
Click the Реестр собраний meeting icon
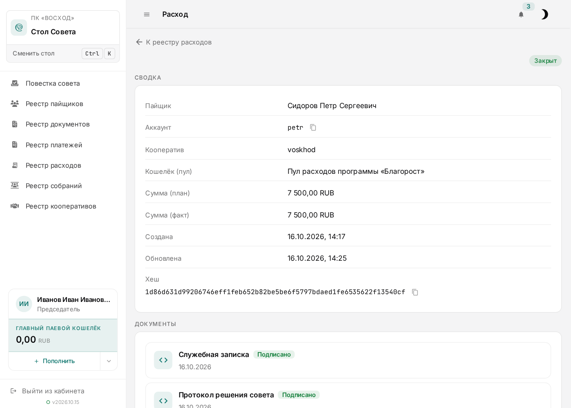point(15,186)
